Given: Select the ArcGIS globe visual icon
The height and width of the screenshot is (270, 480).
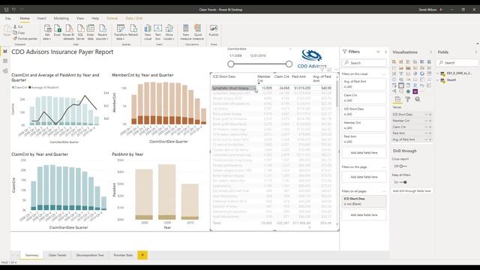Looking at the screenshot, I should (408, 91).
